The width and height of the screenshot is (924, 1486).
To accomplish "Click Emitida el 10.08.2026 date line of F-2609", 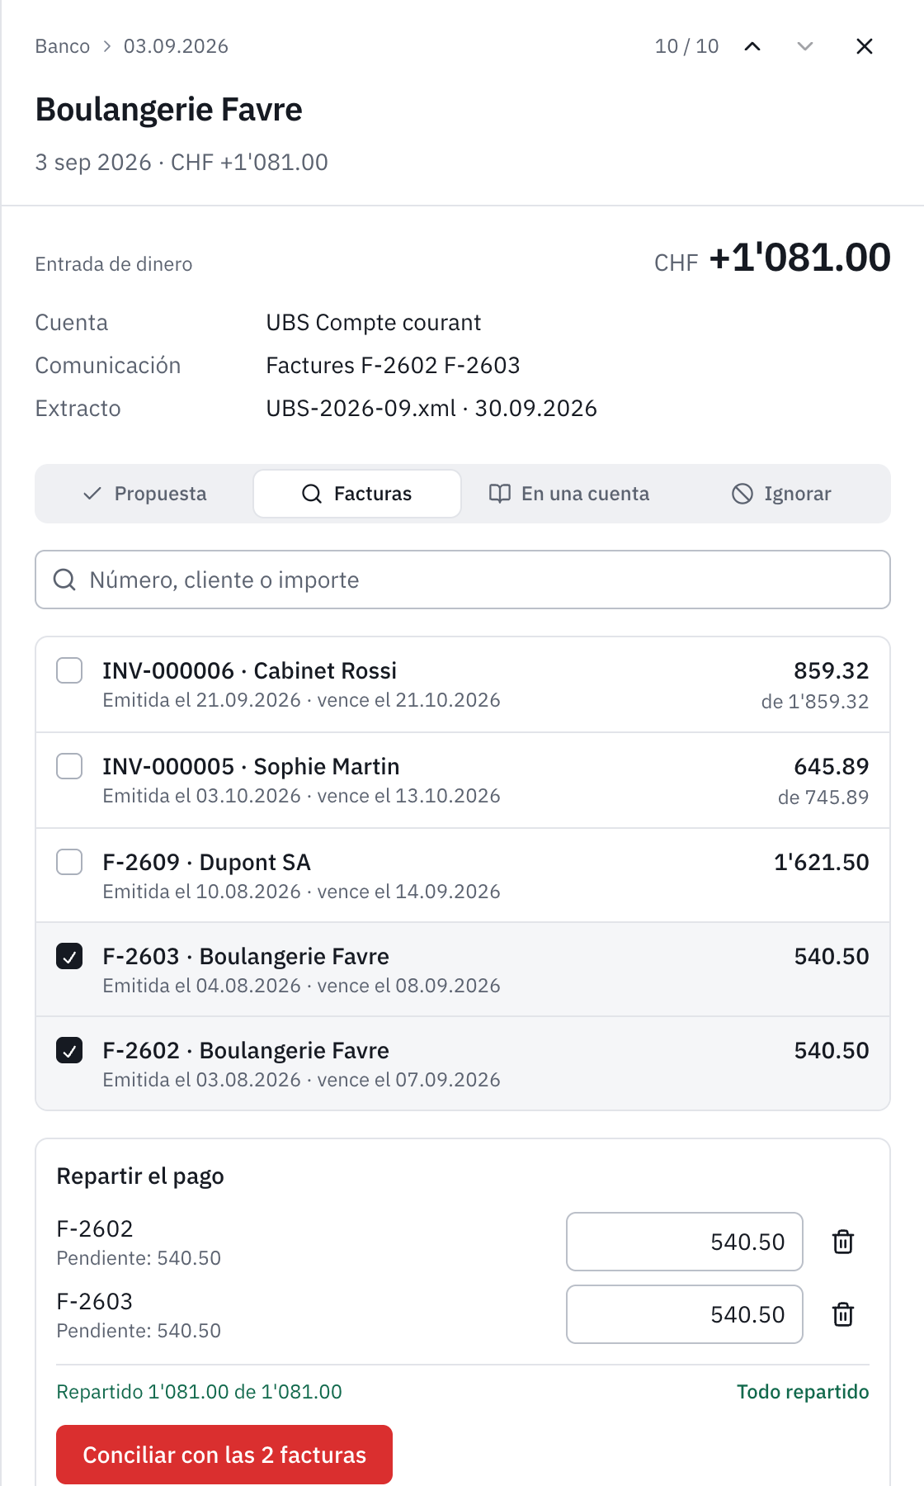I will point(301,892).
